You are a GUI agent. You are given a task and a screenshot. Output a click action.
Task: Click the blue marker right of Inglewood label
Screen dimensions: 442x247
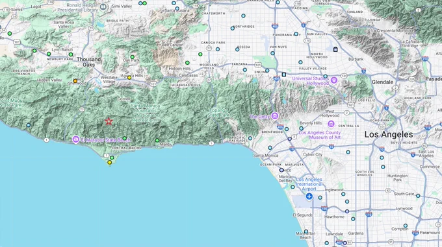coord(343,194)
